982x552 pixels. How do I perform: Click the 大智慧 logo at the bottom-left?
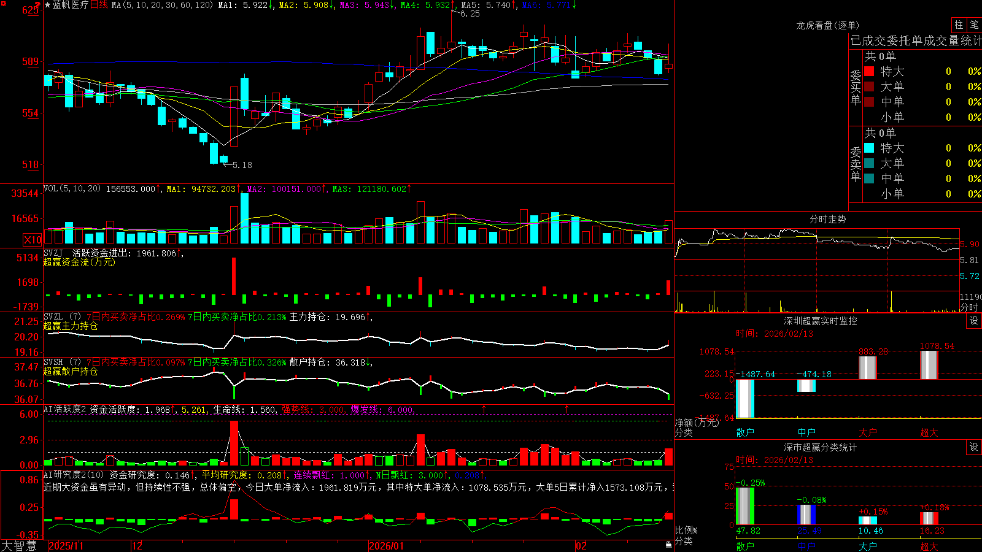tap(19, 546)
